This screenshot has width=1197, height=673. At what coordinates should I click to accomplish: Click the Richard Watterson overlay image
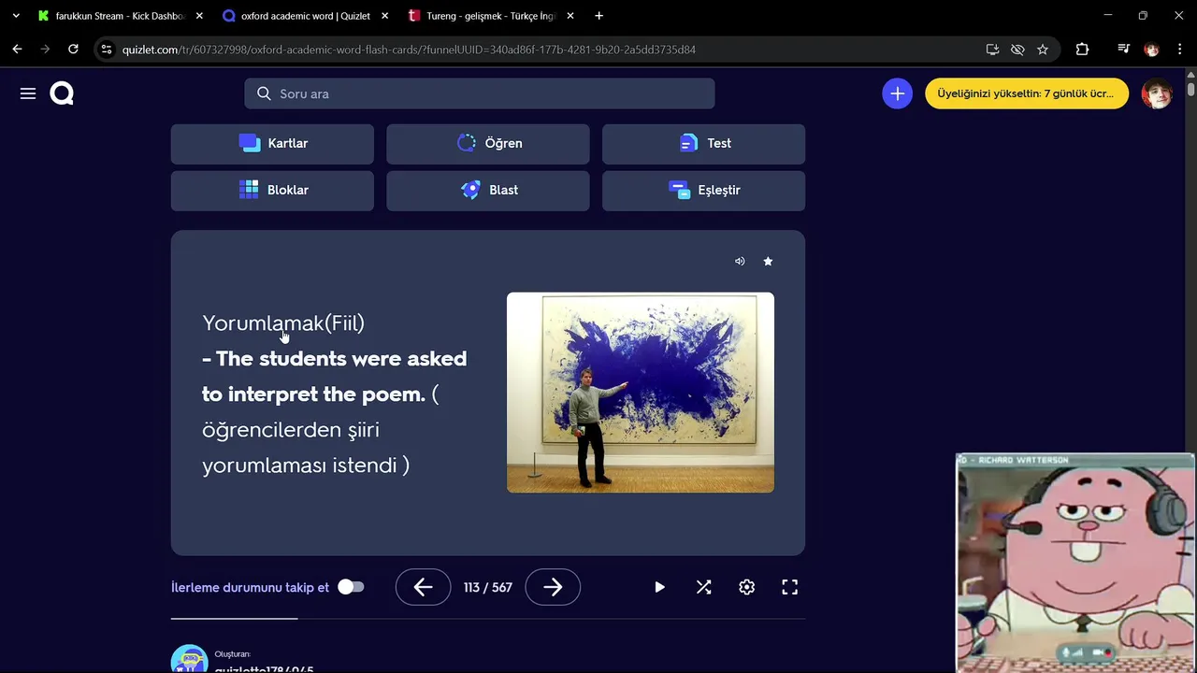[1075, 563]
